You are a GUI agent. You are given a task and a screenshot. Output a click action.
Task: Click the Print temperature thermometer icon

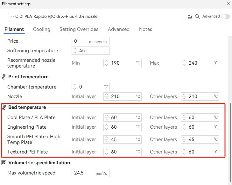(x=4, y=77)
